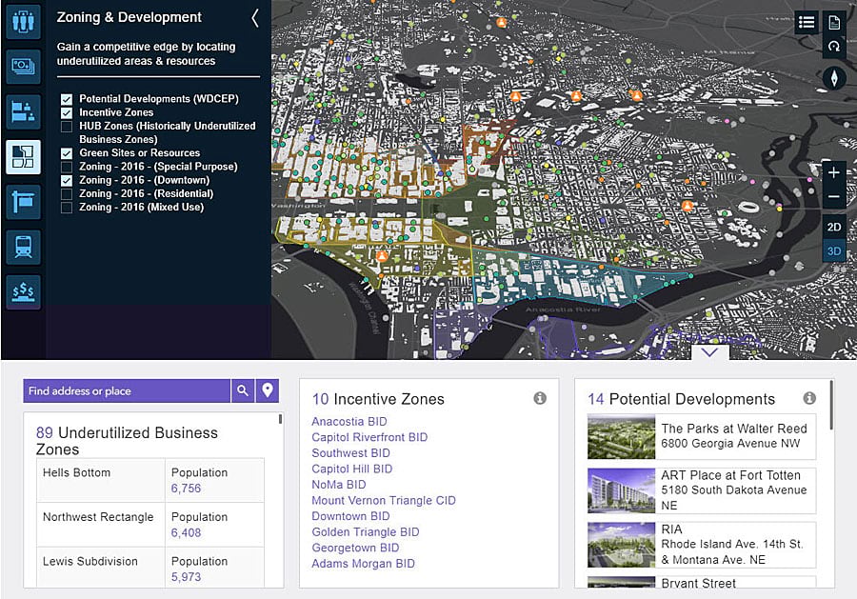Screen dimensions: 857x599
Task: Open Adams Morgan BID link
Action: 364,564
